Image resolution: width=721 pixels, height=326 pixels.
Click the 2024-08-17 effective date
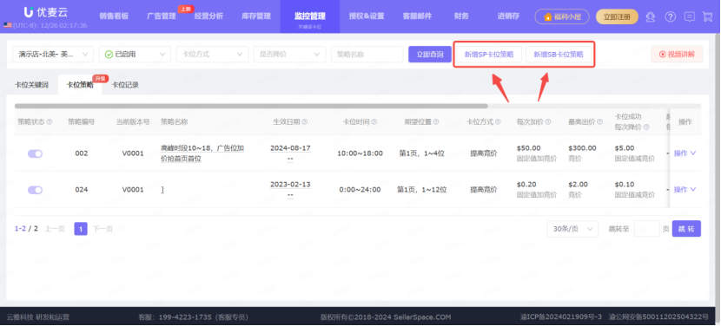coord(290,148)
